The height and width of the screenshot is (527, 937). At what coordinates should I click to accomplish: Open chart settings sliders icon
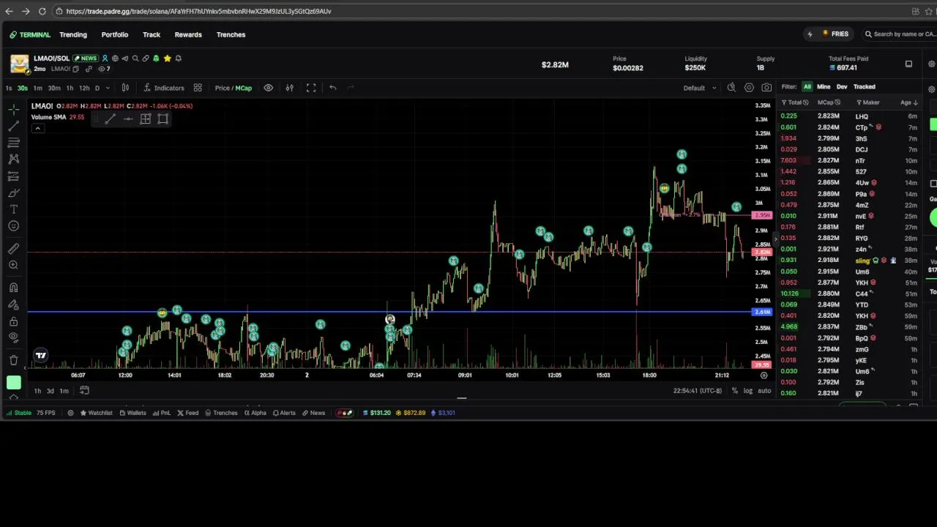click(x=290, y=88)
